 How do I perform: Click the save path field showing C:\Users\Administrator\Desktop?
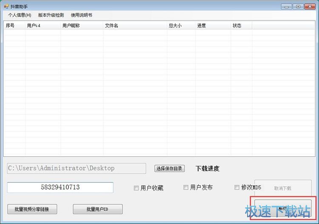[77, 168]
